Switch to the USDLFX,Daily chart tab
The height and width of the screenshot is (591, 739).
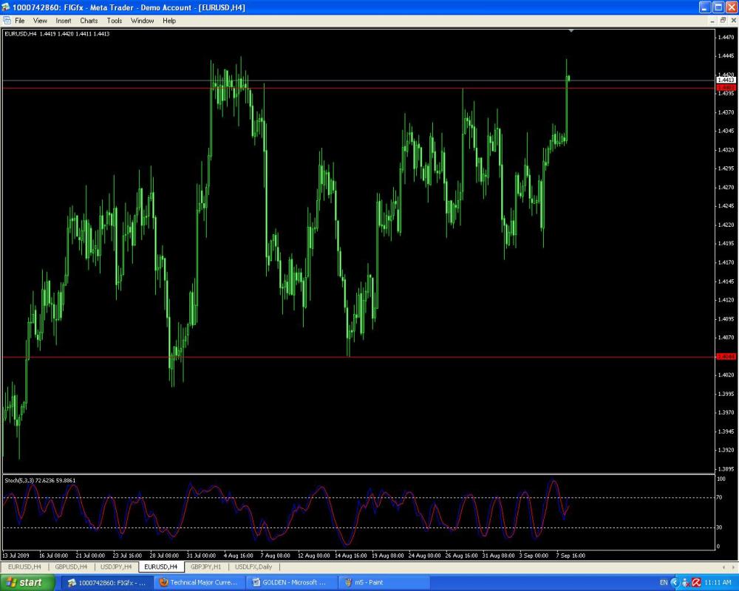[x=253, y=567]
